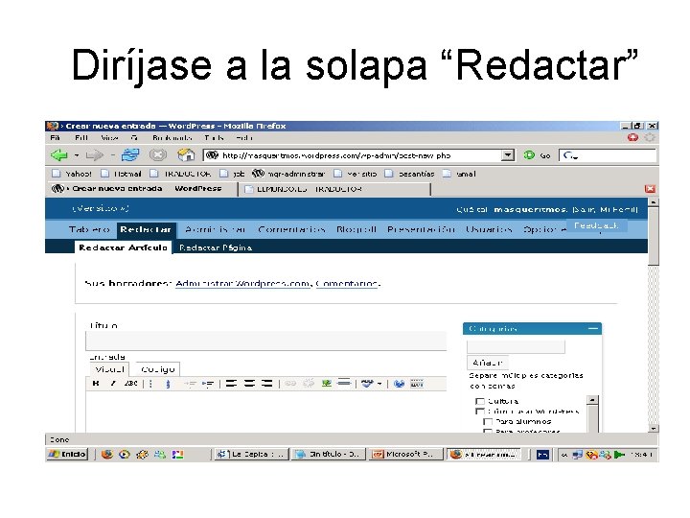Align text left in the editor

pos(231,384)
